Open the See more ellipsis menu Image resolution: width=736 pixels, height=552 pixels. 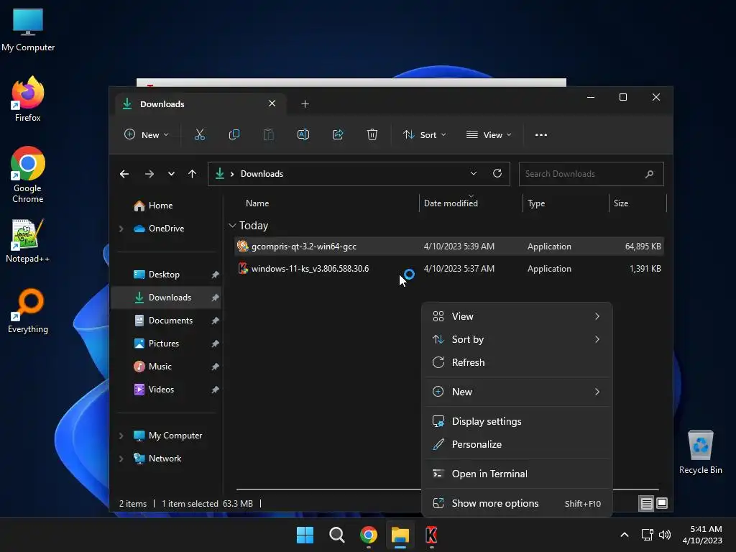pyautogui.click(x=541, y=134)
